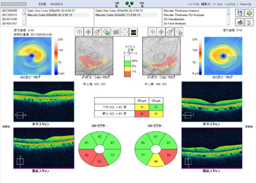Select exam date 2017/05/13
This screenshot has height=183, width=256.
pyautogui.click(x=10, y=15)
